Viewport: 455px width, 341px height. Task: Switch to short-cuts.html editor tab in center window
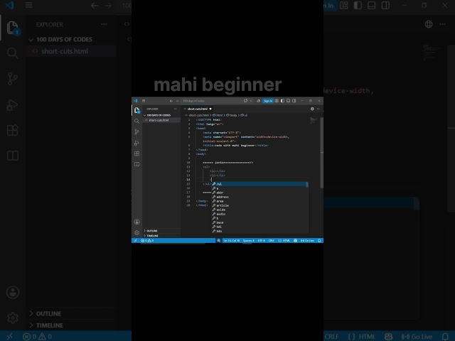point(198,109)
